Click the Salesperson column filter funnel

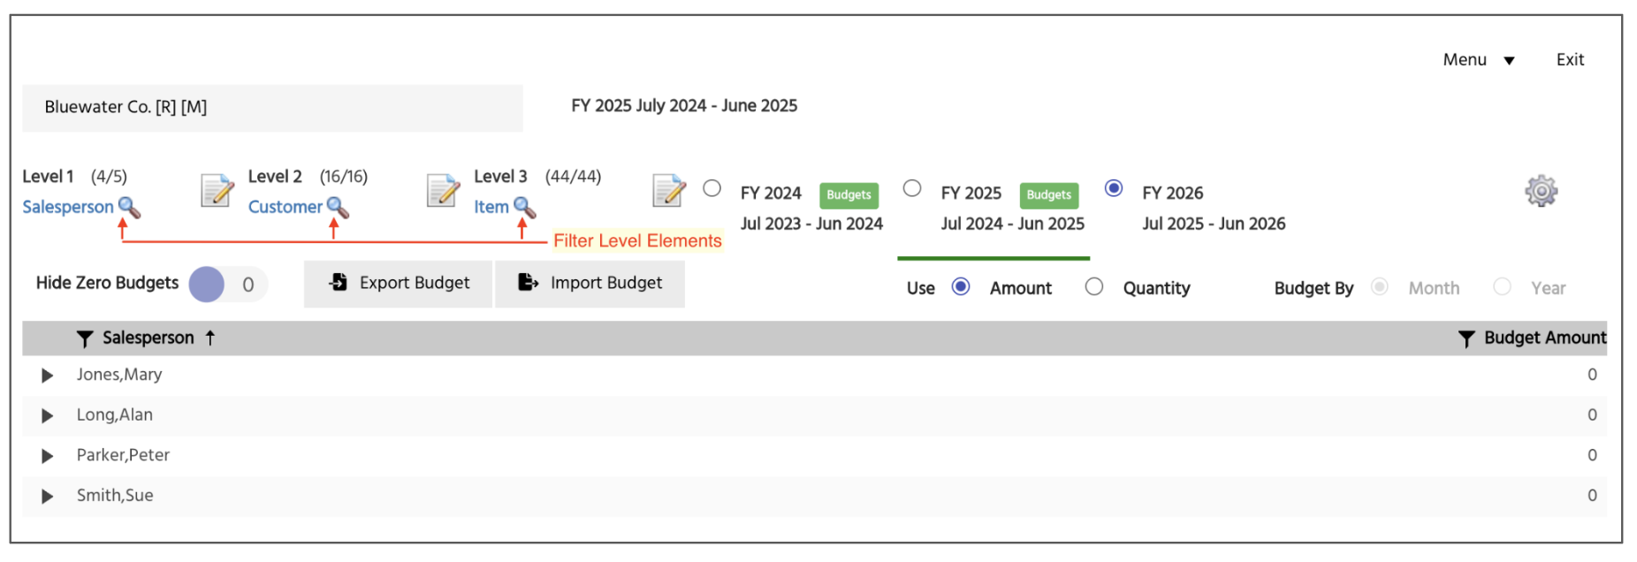pyautogui.click(x=85, y=338)
